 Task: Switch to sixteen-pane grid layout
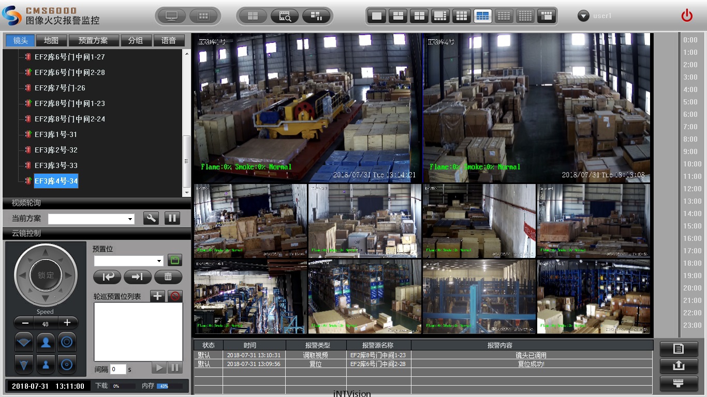click(504, 16)
